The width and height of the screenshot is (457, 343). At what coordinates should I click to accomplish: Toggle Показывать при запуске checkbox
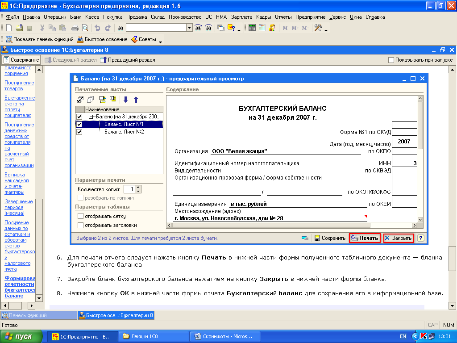(x=391, y=60)
